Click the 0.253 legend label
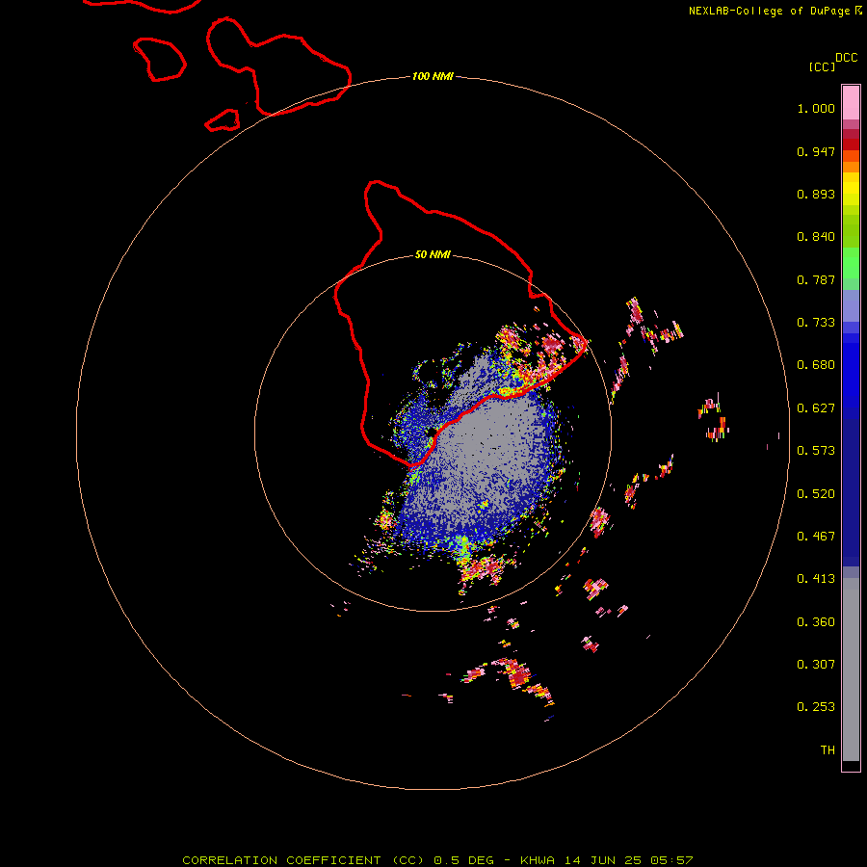Screen dimensions: 867x867 point(816,707)
